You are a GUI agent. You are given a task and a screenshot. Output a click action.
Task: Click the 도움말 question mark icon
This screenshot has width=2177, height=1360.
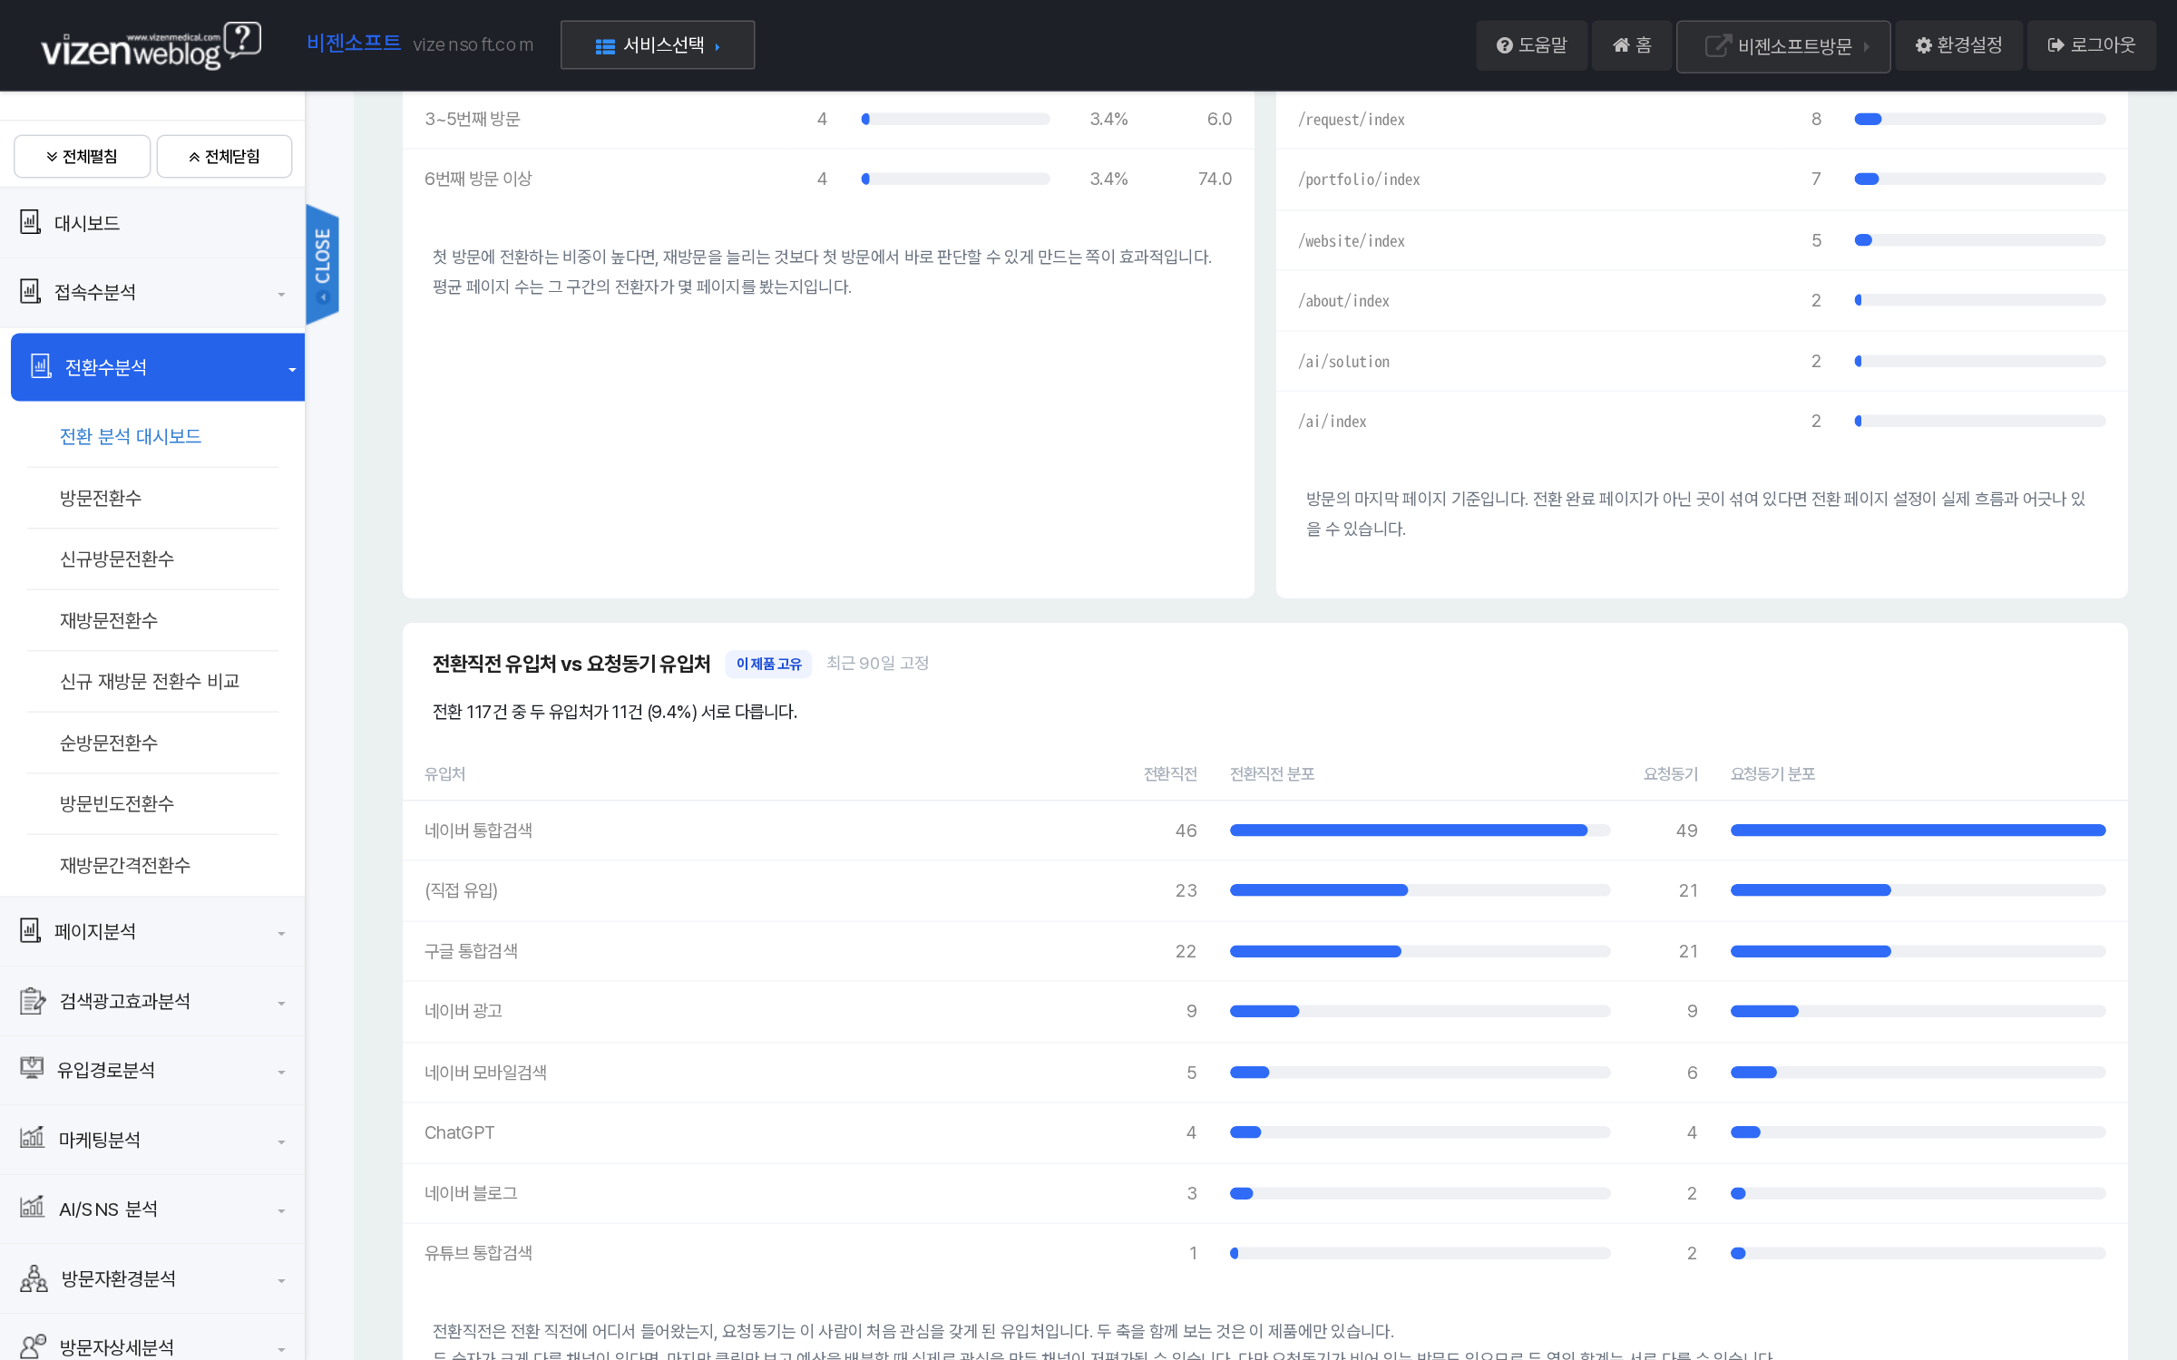tap(1504, 45)
